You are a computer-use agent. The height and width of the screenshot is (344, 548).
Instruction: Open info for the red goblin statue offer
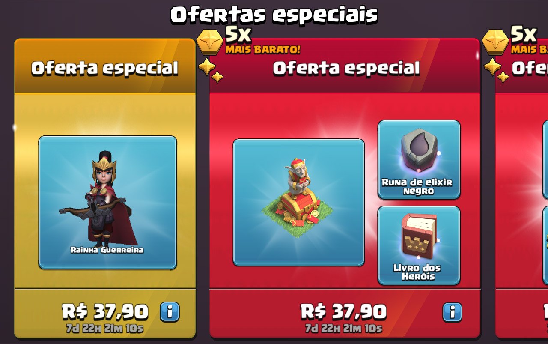(452, 312)
